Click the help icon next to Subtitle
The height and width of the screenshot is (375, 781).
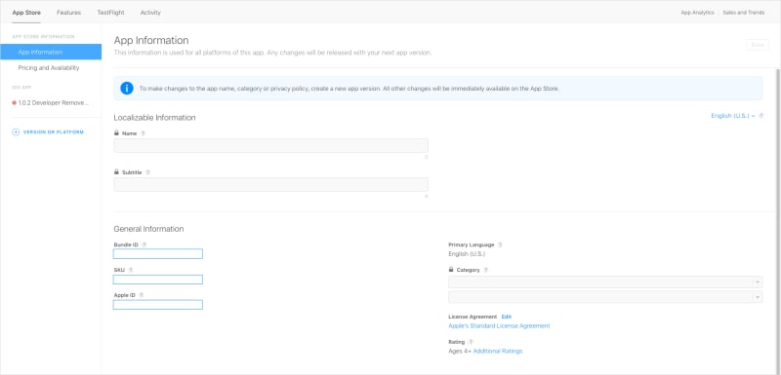point(148,172)
